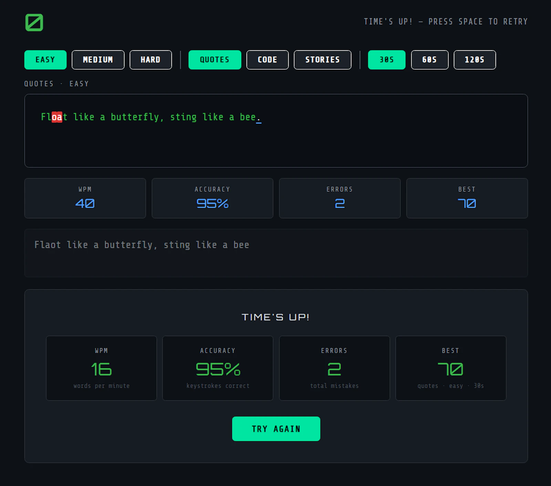Click the results WPM 16 card
551x486 pixels.
[x=102, y=368]
